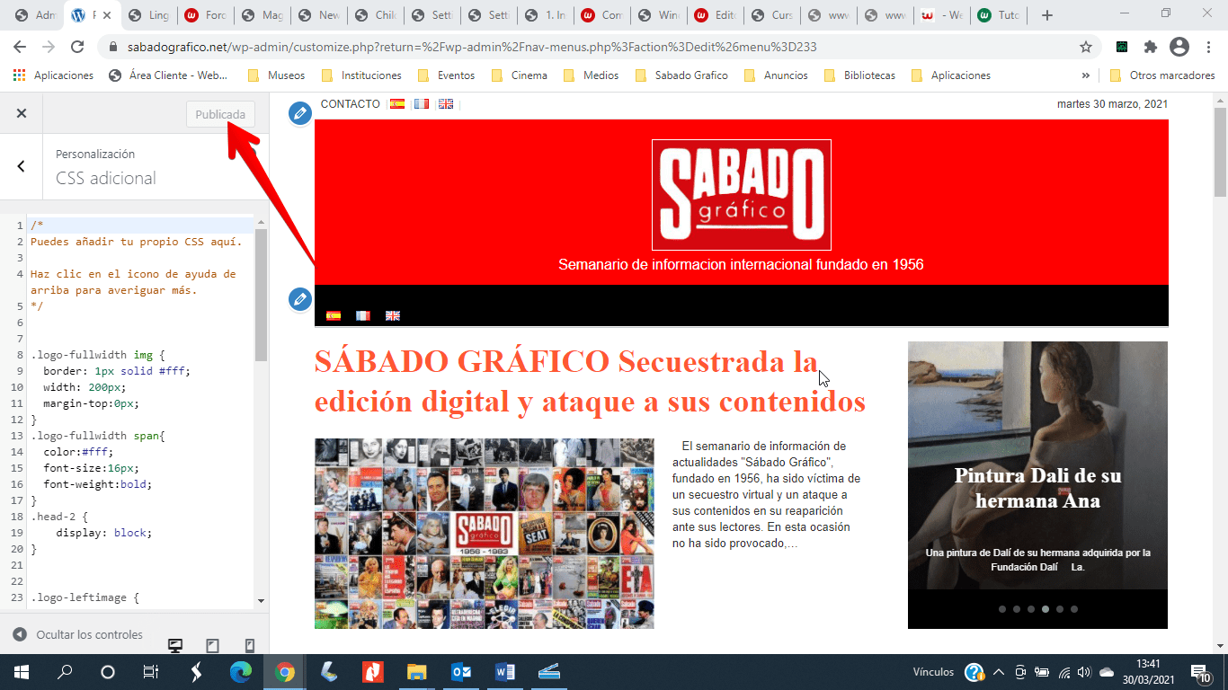Open Outlook from the taskbar
The image size is (1228, 690).
point(461,672)
